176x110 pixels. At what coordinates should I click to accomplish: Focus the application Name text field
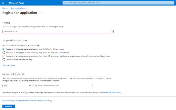(58, 32)
